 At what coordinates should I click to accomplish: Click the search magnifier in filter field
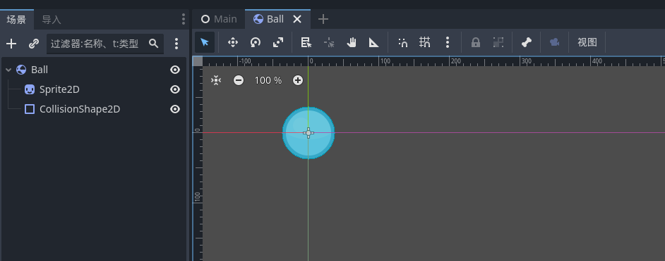[153, 43]
